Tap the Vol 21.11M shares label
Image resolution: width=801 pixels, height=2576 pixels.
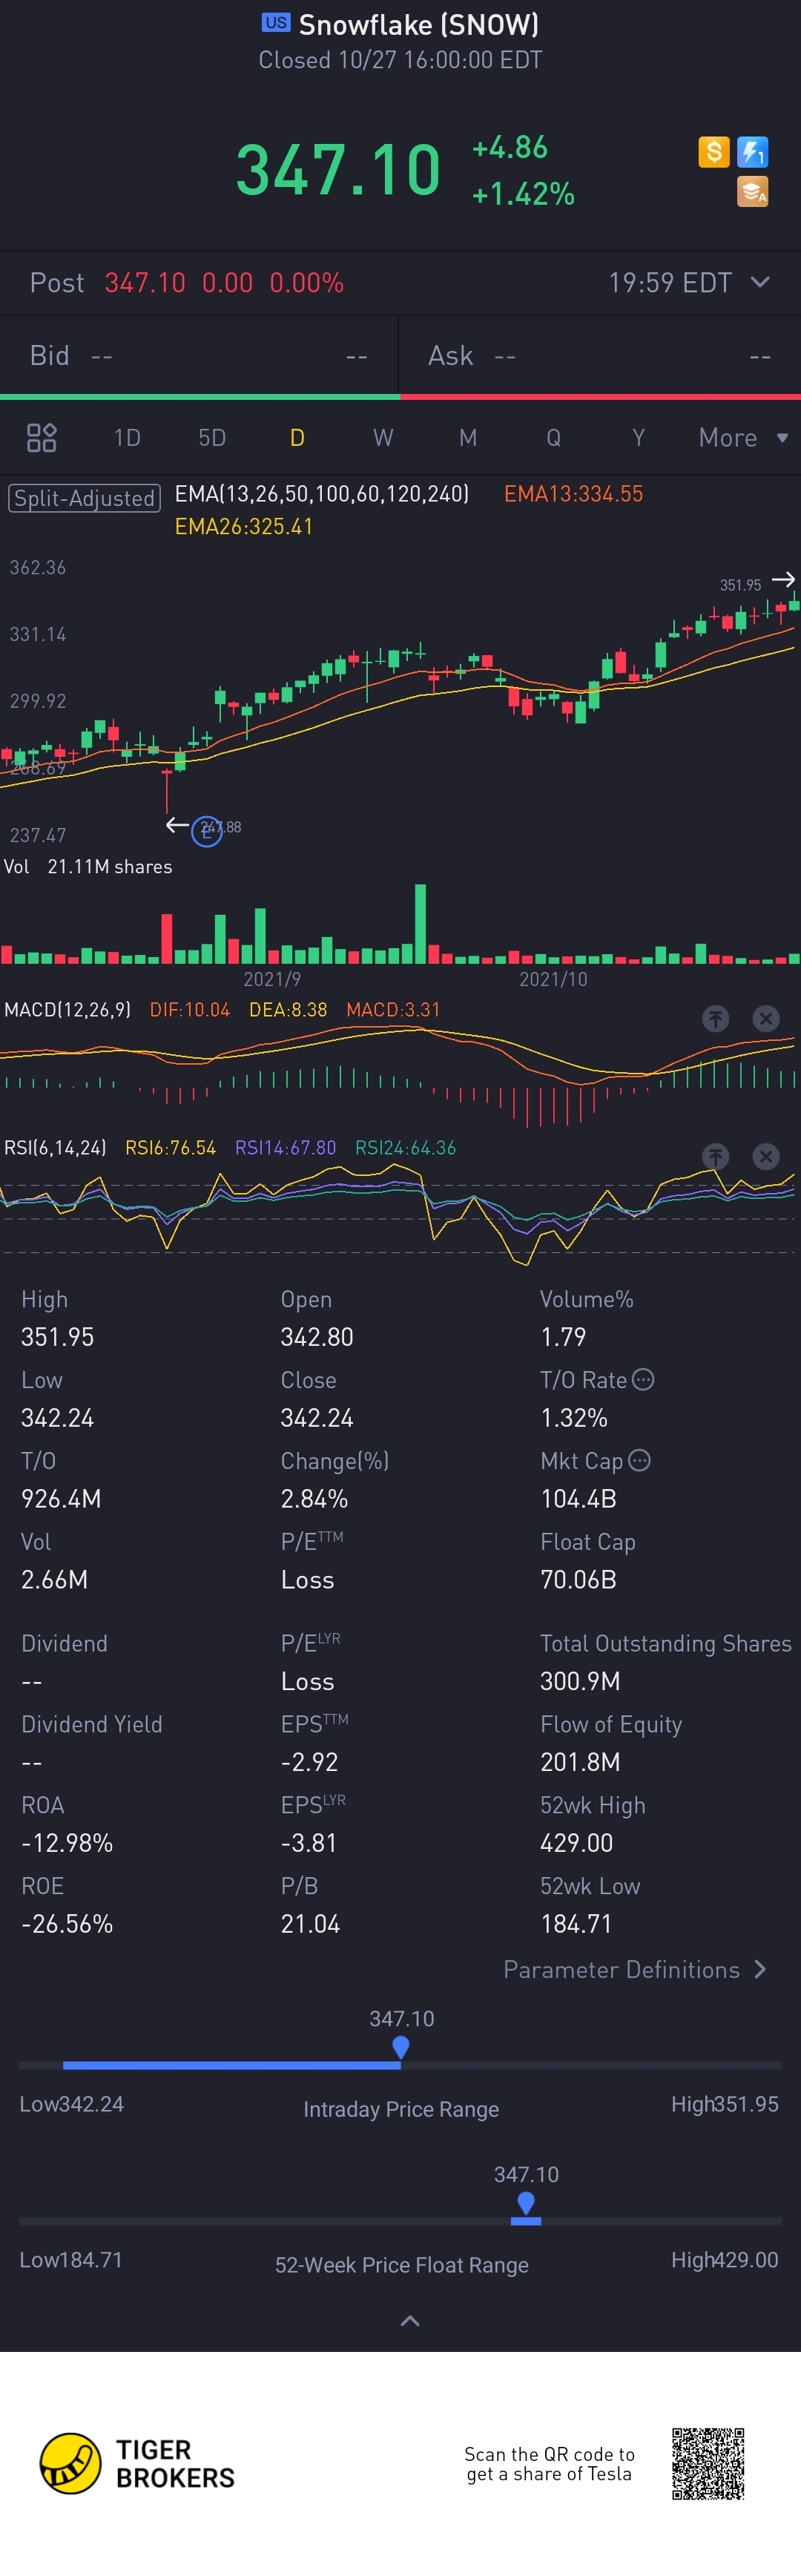88,866
